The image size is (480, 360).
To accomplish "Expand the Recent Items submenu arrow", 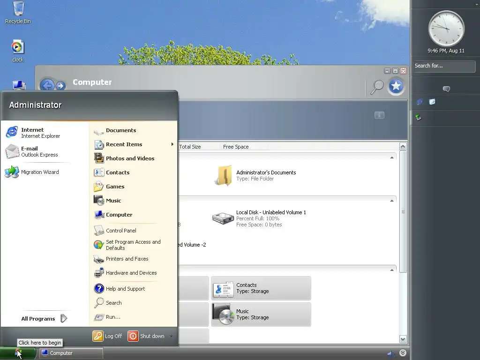I will (172, 144).
